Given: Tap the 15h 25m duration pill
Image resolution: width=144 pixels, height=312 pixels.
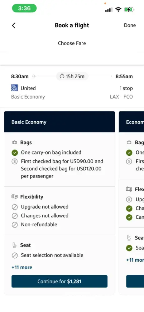Looking at the screenshot, I should (72, 76).
